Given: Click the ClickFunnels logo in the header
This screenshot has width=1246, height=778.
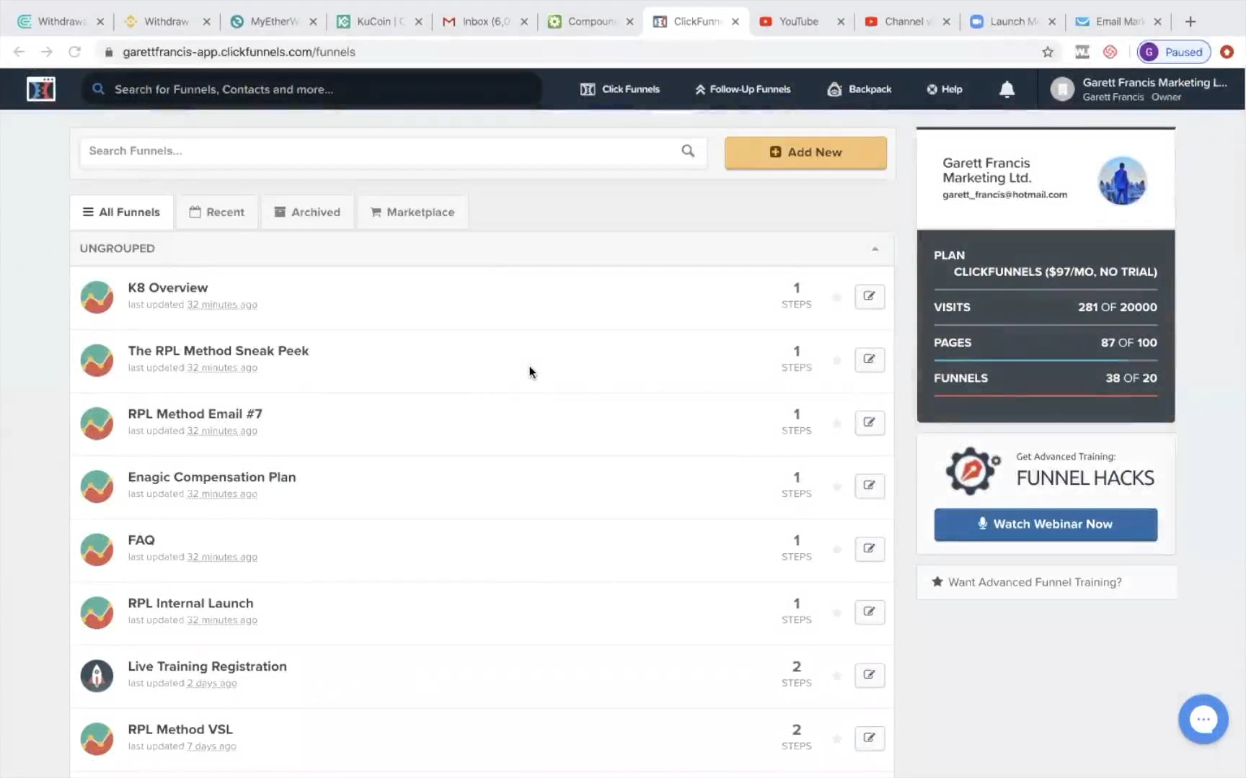Looking at the screenshot, I should coord(40,89).
